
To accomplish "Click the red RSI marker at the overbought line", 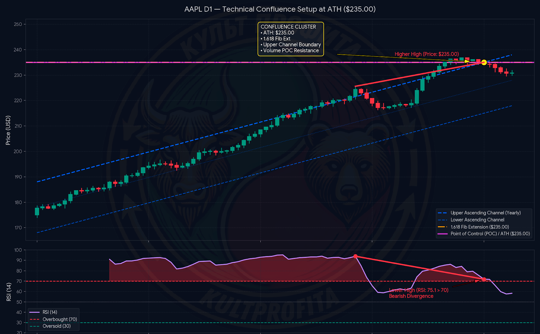I will point(484,279).
